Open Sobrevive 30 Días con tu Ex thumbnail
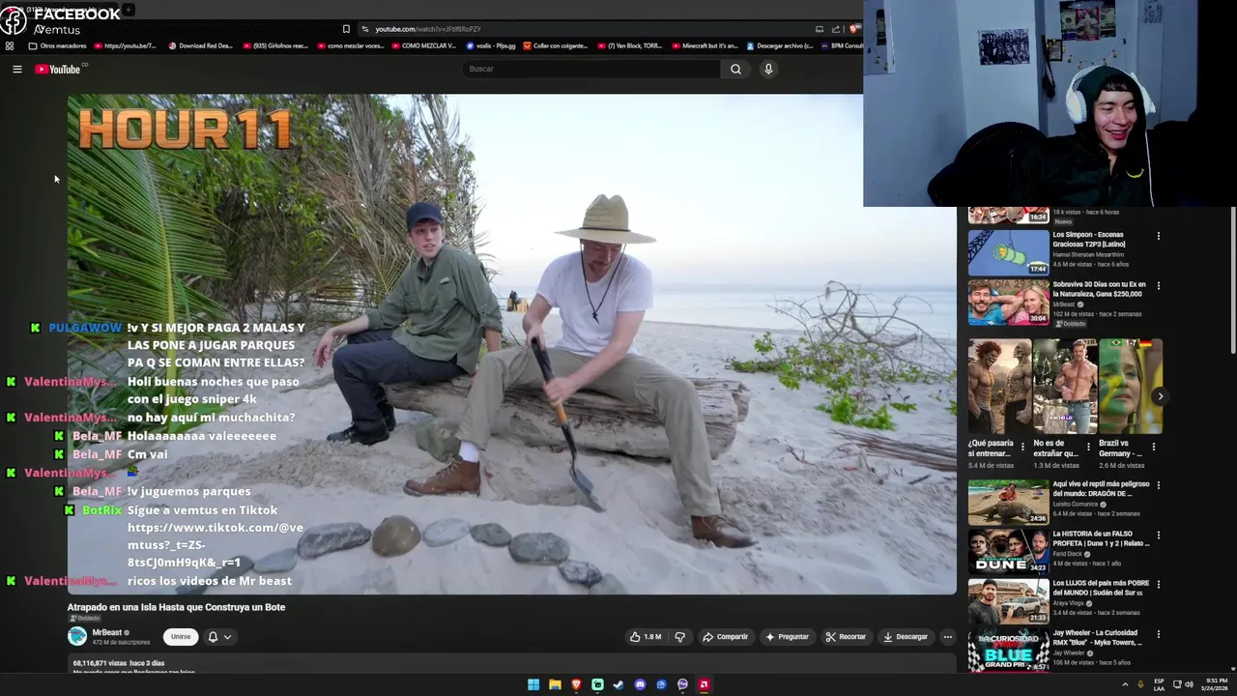Screen dimensions: 1237x696 click(1008, 304)
